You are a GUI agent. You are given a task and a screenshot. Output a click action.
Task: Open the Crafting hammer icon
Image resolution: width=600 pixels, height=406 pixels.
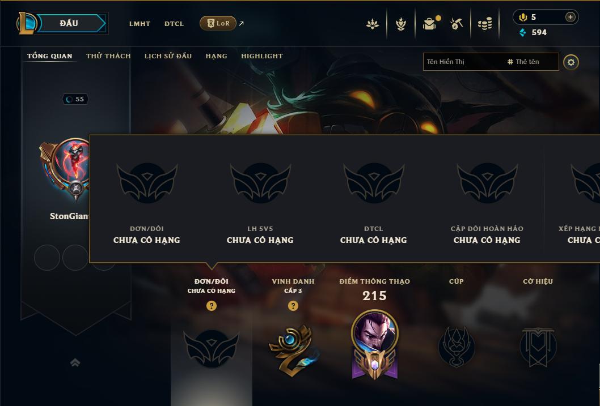tap(456, 24)
